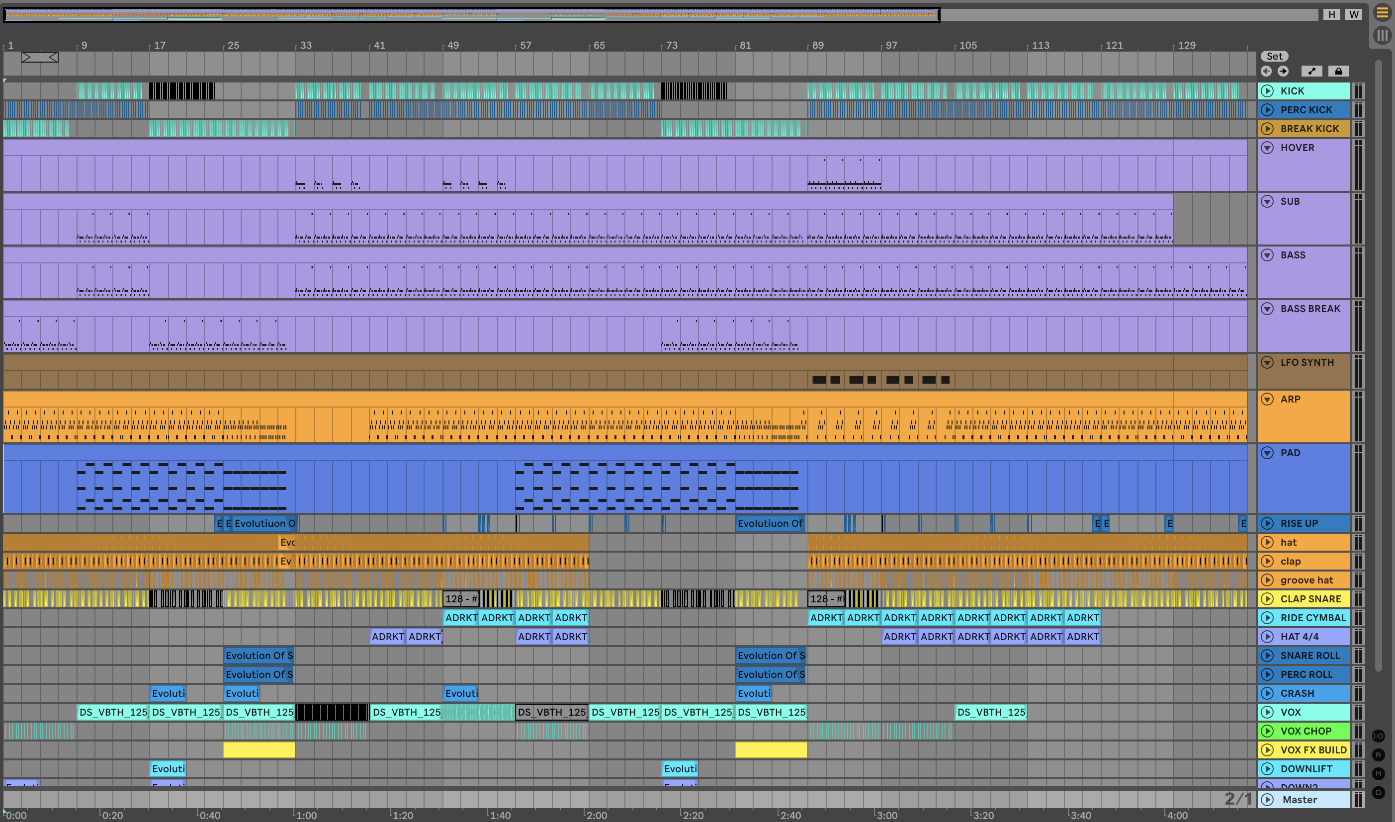Image resolution: width=1395 pixels, height=822 pixels.
Task: Jump to previous locator arrow
Action: pos(1266,71)
